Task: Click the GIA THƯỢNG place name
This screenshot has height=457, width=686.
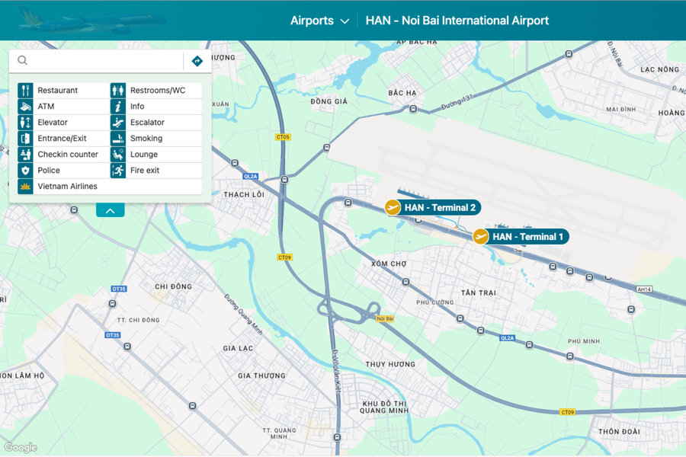Action: pos(261,376)
